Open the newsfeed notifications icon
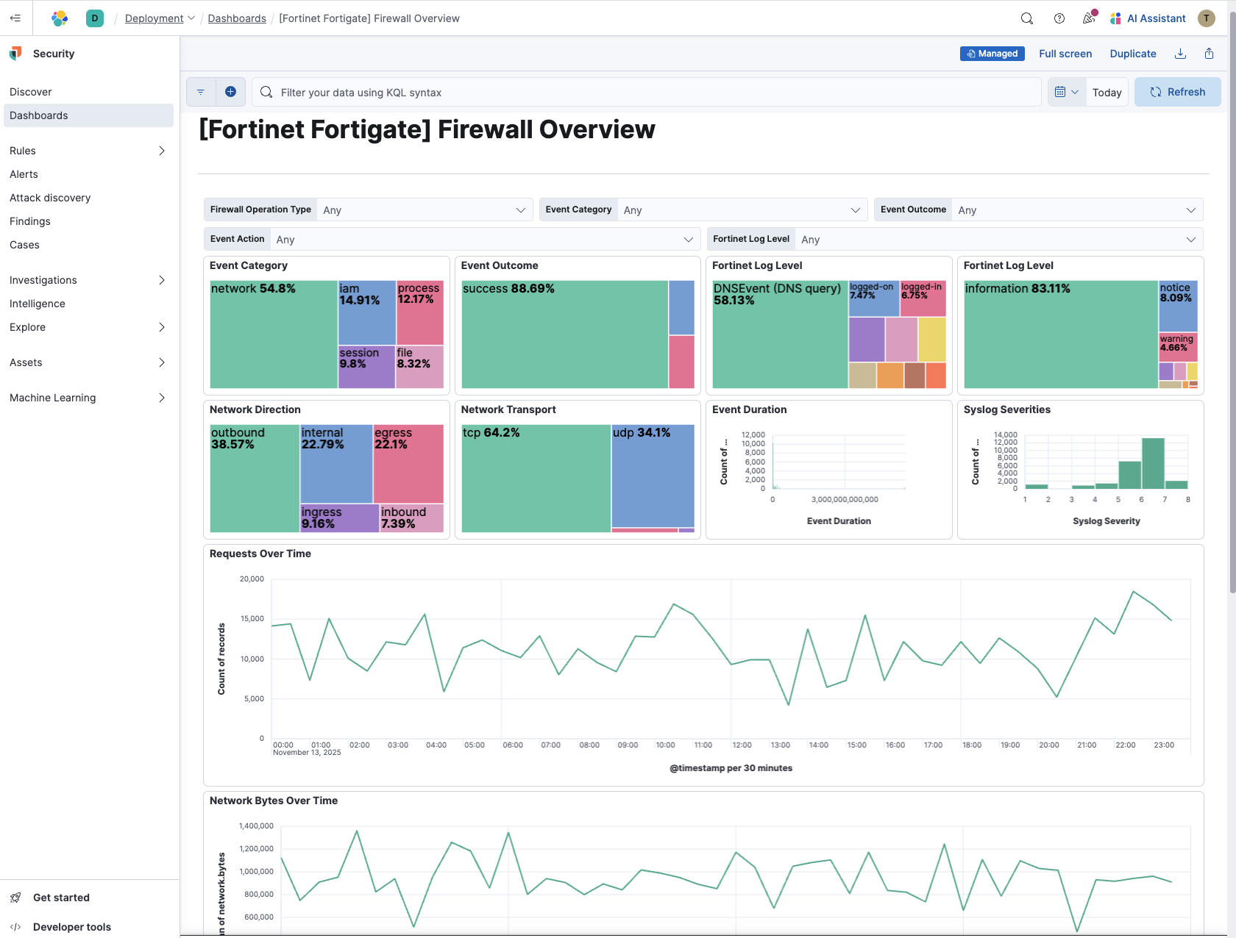 (x=1090, y=18)
